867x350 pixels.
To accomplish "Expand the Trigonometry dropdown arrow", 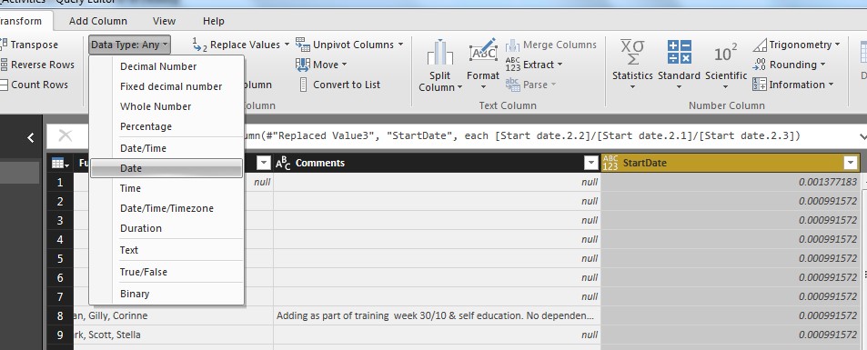I will [837, 45].
